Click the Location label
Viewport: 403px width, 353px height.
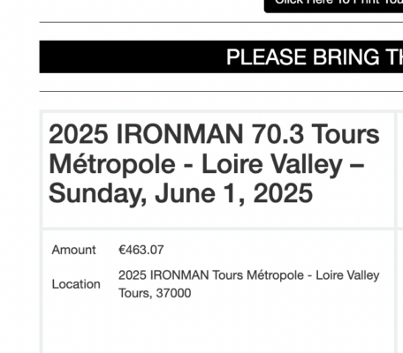tap(76, 284)
